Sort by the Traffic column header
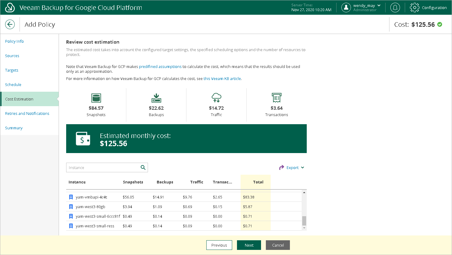The height and width of the screenshot is (255, 452). [197, 182]
